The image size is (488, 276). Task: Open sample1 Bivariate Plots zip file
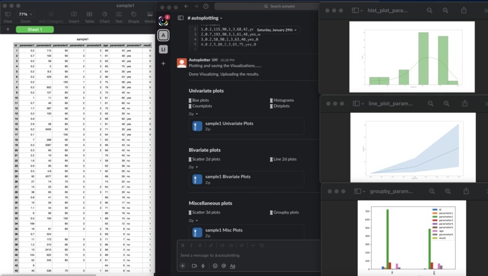click(246, 179)
